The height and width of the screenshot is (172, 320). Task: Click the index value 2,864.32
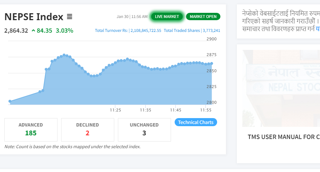[x=16, y=31]
